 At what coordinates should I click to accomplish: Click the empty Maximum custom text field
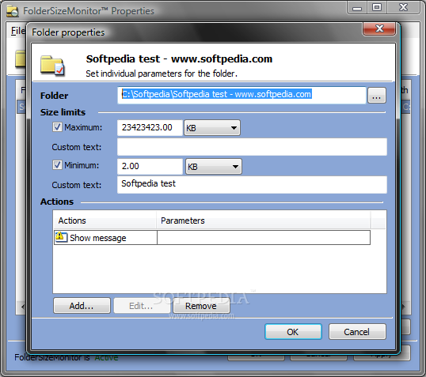tap(252, 147)
